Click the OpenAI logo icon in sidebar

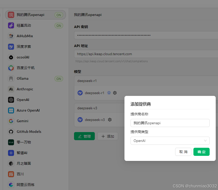(11, 100)
